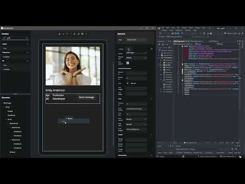Open the Visual Studio Debug menu
245x184 pixels.
click(x=197, y=28)
